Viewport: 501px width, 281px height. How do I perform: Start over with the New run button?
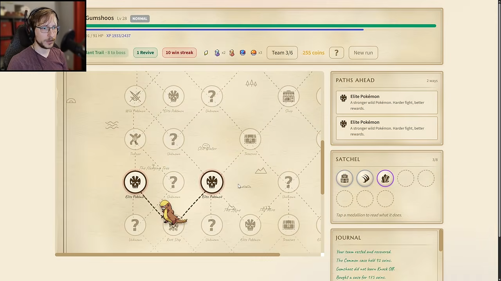coord(363,53)
